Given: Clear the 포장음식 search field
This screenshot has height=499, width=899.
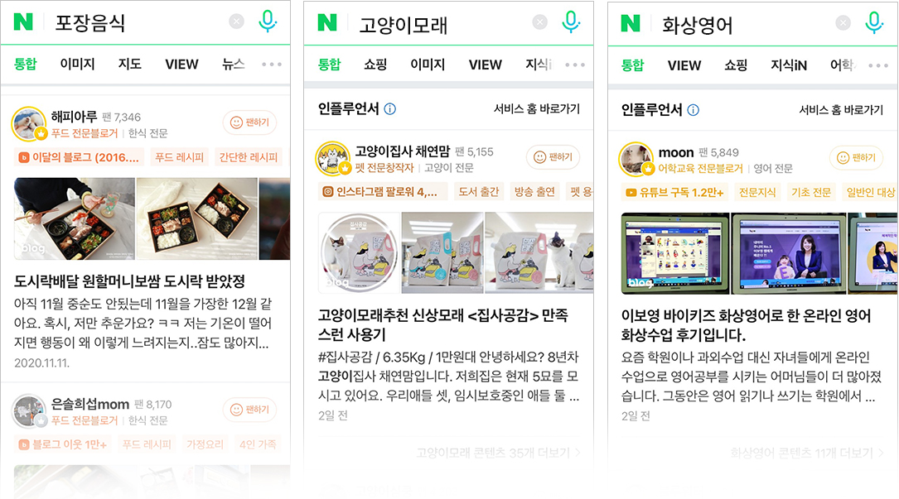Looking at the screenshot, I should (x=236, y=22).
